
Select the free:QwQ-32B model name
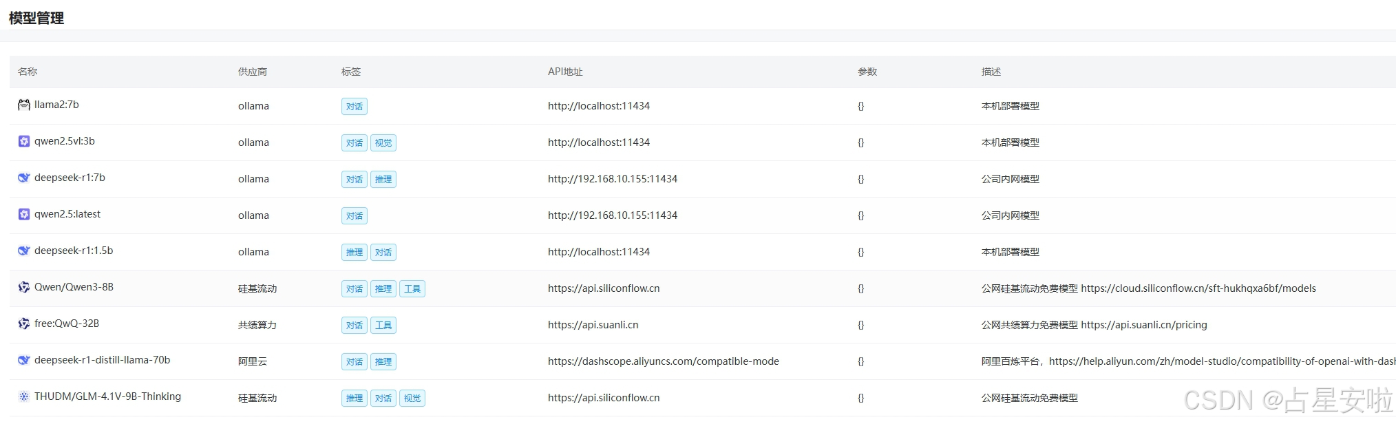pos(67,324)
